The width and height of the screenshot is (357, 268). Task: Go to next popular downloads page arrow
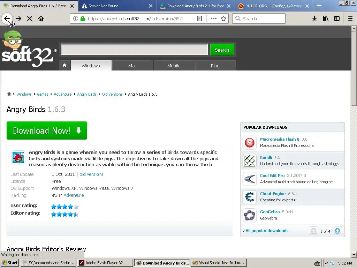coord(337,231)
